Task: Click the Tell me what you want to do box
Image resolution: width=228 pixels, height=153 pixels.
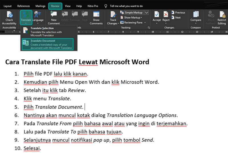Action: click(126, 6)
